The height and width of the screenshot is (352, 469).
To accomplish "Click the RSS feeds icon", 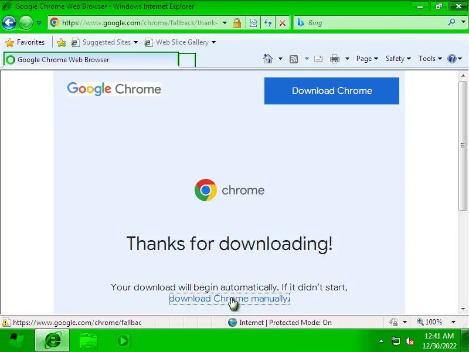I will pos(294,59).
